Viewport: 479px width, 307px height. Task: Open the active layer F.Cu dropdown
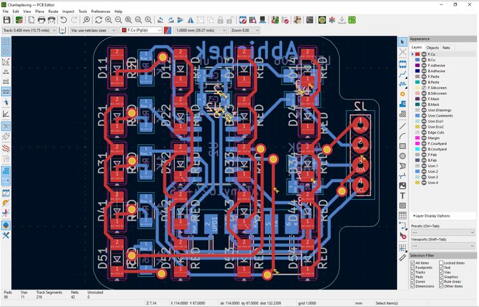(x=141, y=30)
